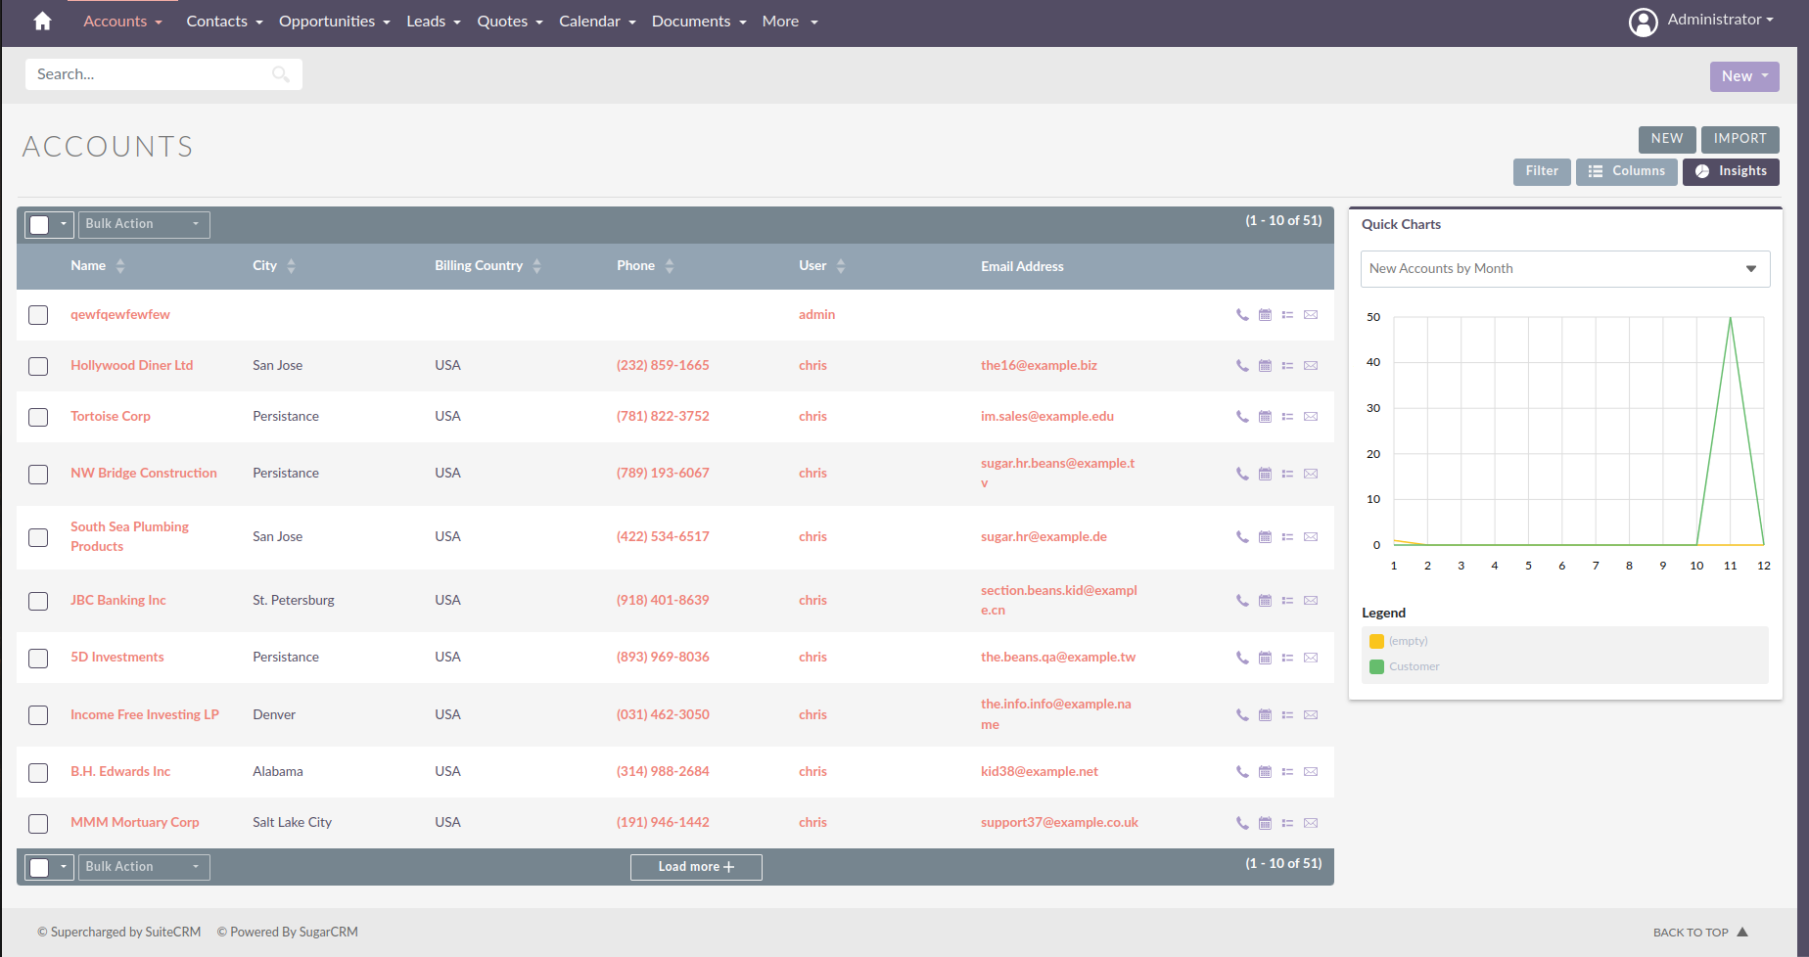
Task: Open the Income Free Investing LP account
Action: pyautogui.click(x=144, y=715)
